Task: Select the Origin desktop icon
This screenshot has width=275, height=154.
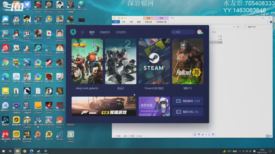Action: coord(38,136)
